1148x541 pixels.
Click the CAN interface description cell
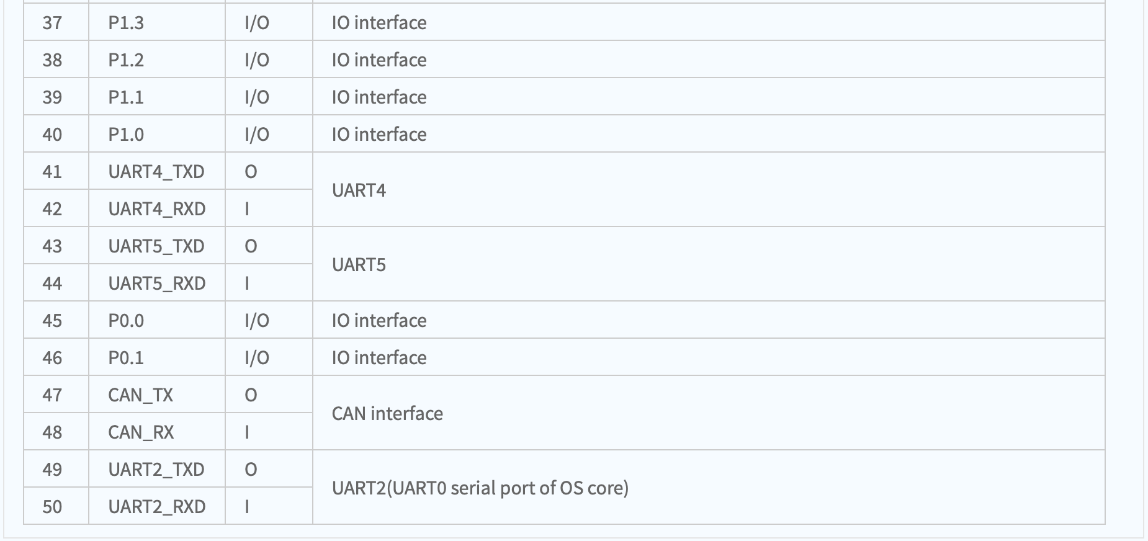[x=709, y=413]
